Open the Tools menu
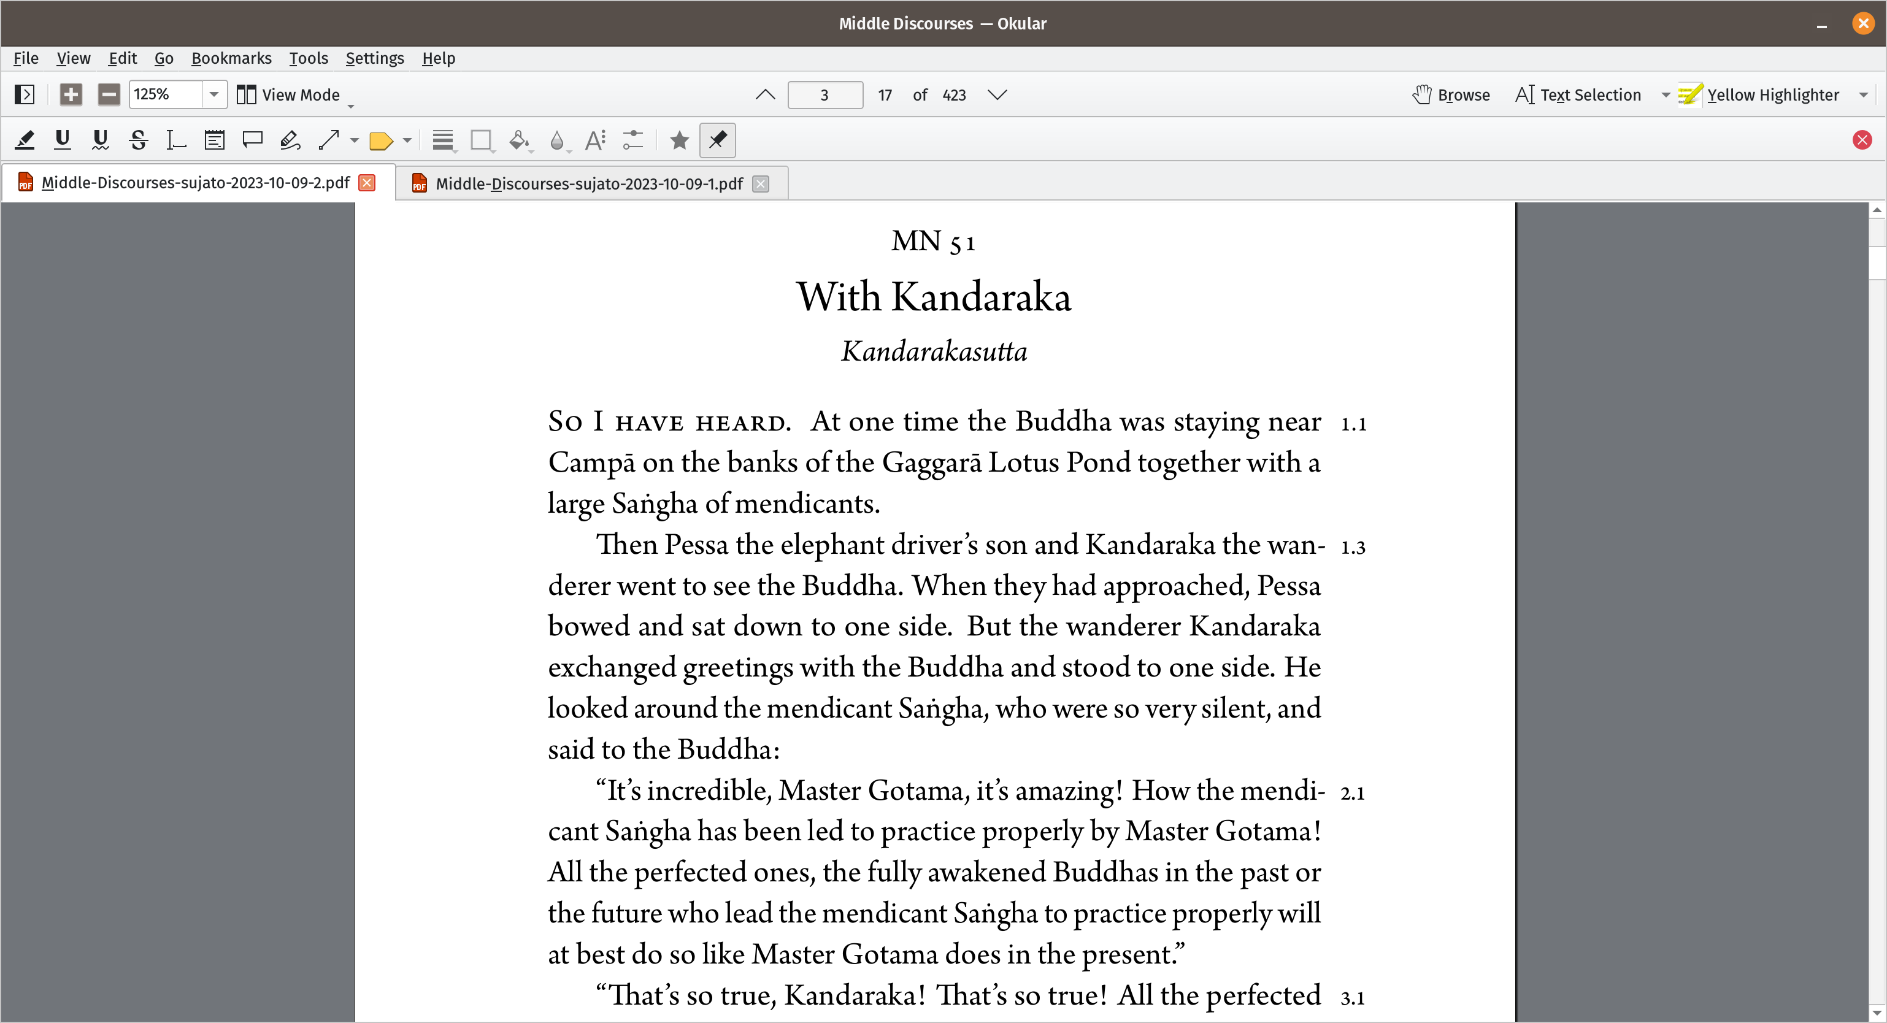This screenshot has width=1887, height=1023. pos(308,58)
